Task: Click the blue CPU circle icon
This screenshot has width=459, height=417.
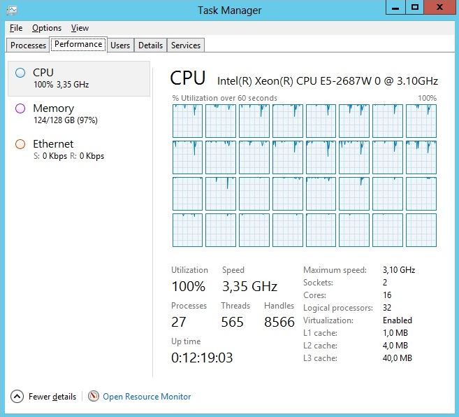Action: pyautogui.click(x=20, y=73)
